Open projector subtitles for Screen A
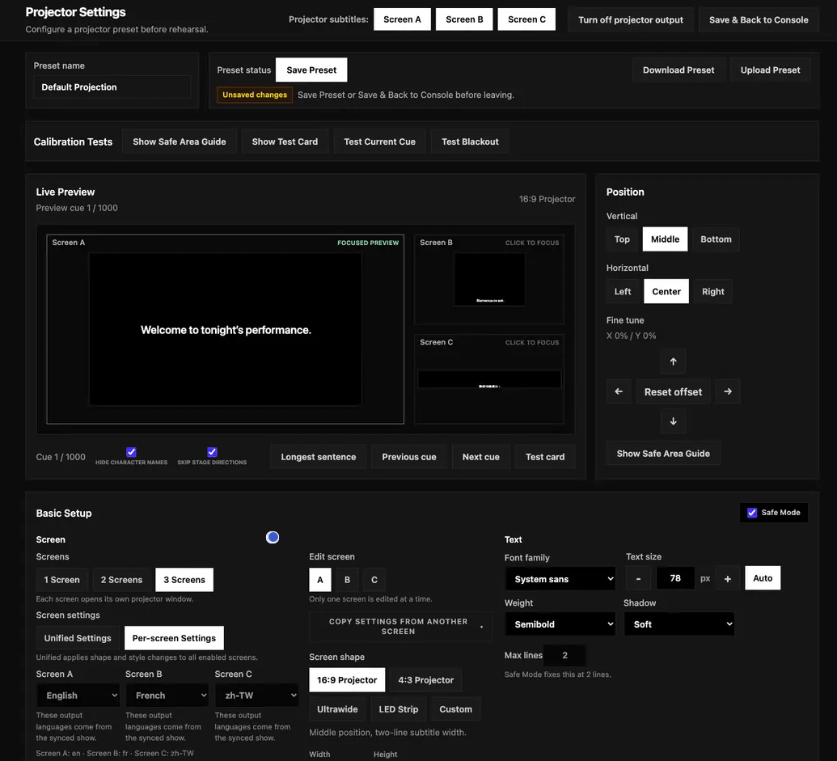This screenshot has height=761, width=837. click(402, 19)
